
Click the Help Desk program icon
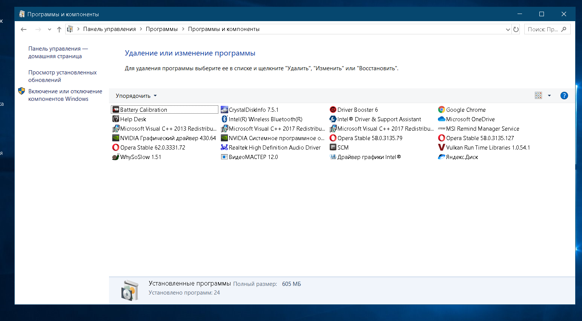coord(116,119)
